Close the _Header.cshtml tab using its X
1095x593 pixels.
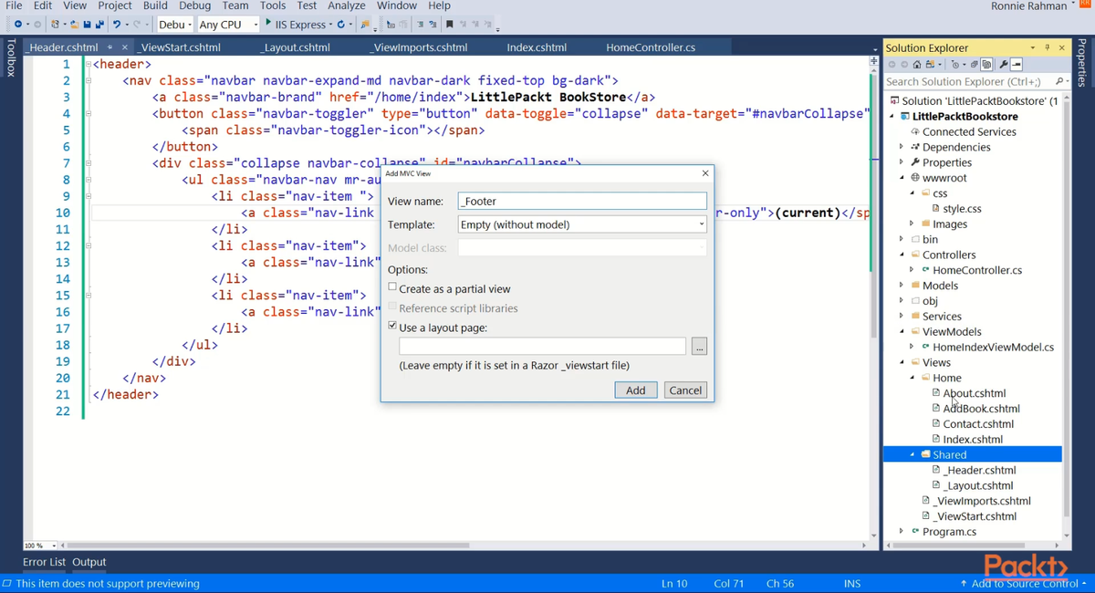[125, 47]
